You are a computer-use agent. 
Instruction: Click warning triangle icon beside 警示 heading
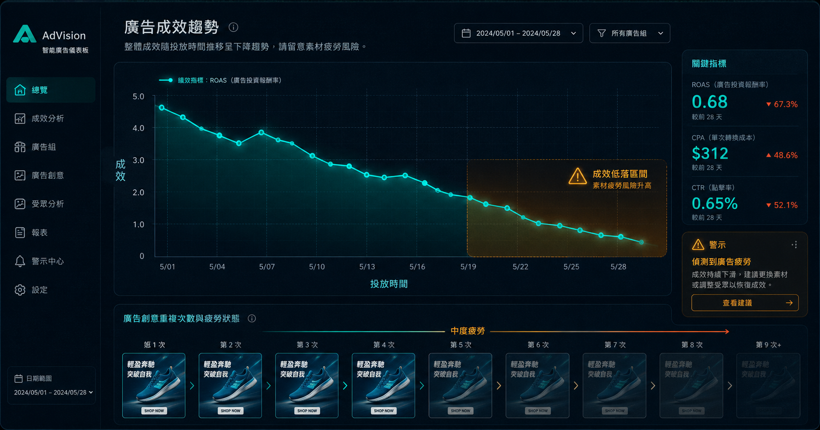coord(698,245)
